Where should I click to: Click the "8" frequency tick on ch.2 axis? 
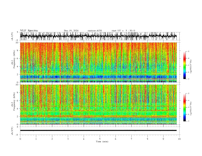click(x=18, y=93)
